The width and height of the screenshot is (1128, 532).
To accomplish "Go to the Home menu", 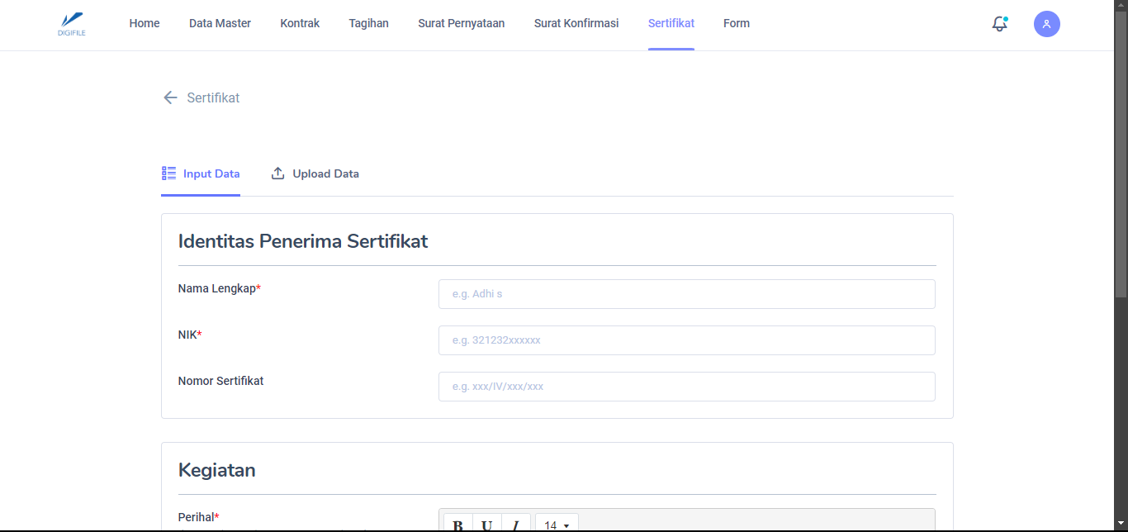I will pos(145,24).
